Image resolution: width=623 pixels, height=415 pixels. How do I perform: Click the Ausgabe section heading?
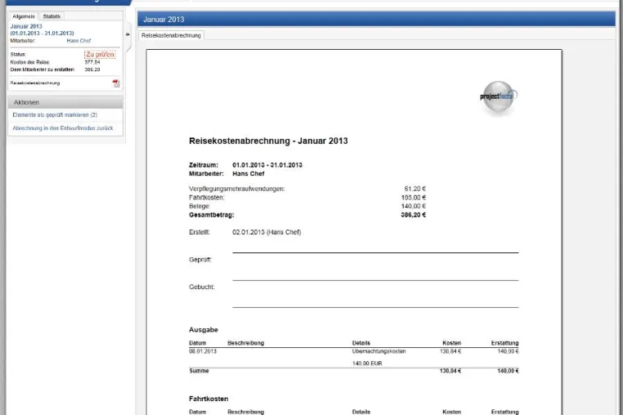(x=204, y=329)
